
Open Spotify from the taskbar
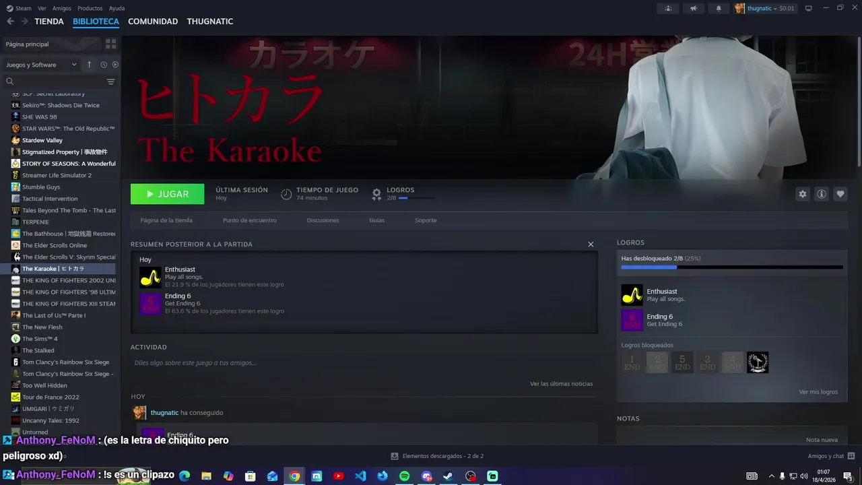404,476
